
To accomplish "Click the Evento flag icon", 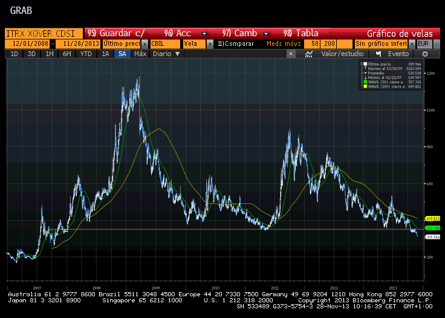I will (x=378, y=54).
